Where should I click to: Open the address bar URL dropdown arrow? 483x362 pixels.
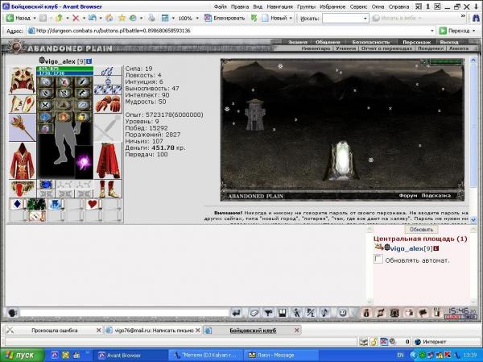431,31
